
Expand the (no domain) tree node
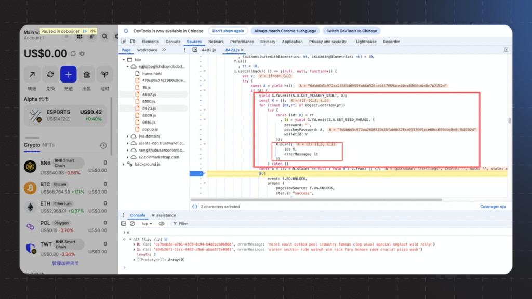point(128,137)
